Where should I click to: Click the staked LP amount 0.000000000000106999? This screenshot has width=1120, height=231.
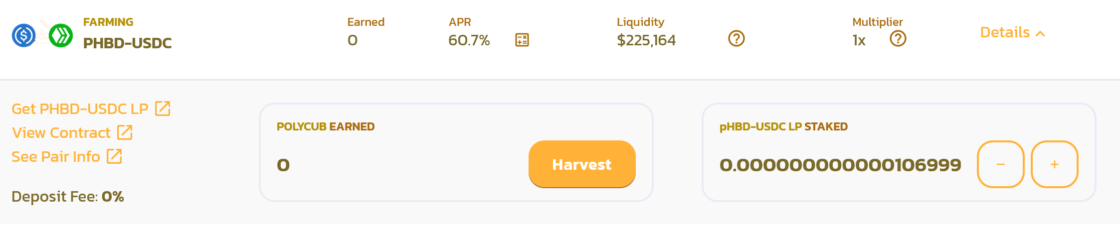tap(840, 165)
